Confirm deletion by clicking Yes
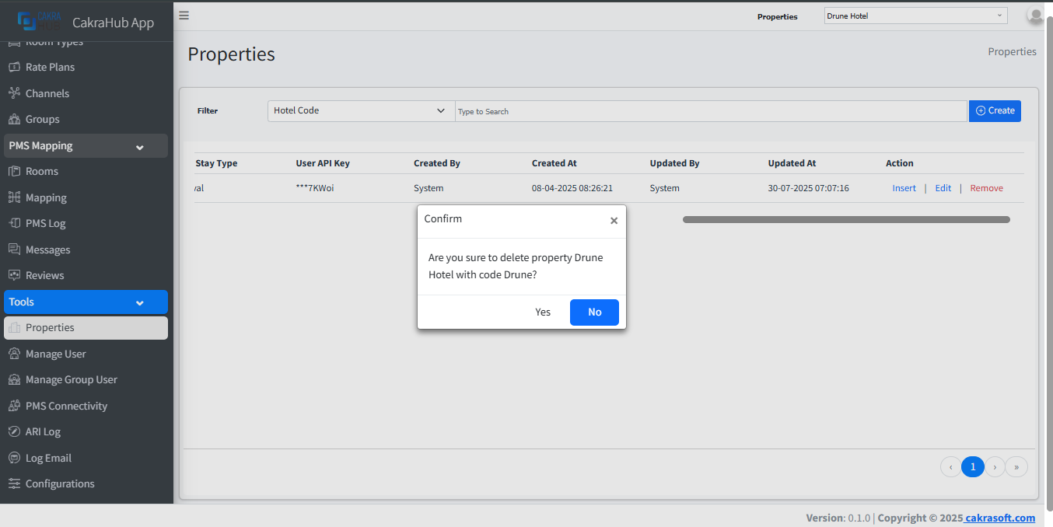This screenshot has height=527, width=1053. [x=543, y=312]
